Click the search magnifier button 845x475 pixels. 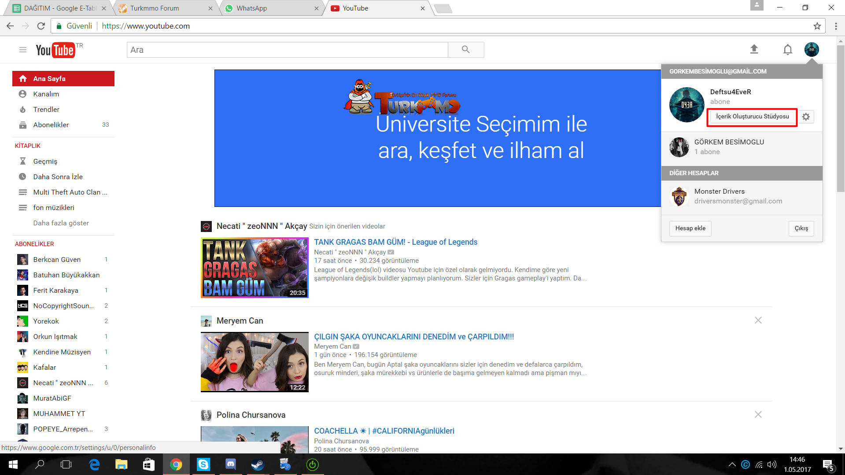(466, 50)
